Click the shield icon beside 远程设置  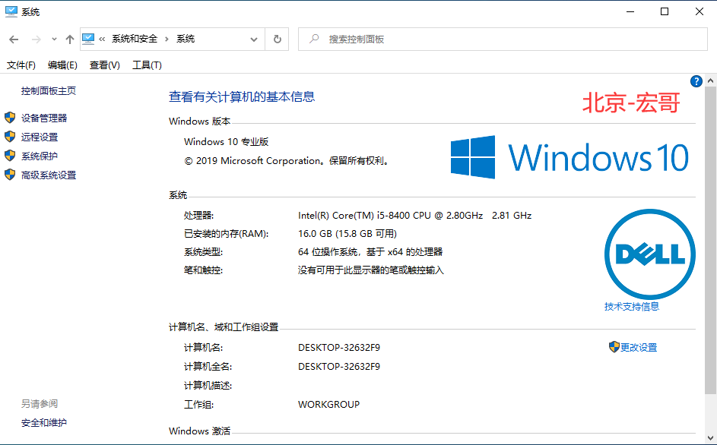click(10, 137)
